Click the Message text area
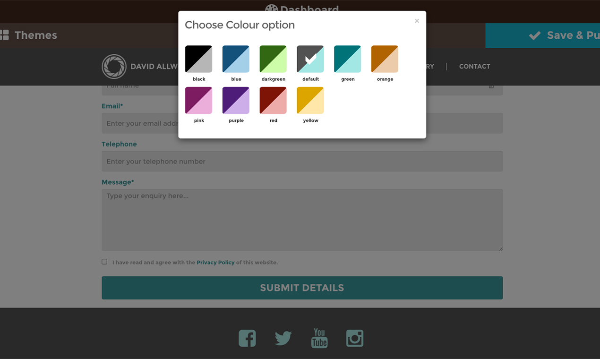Viewport: 600px width, 359px height. [x=302, y=220]
